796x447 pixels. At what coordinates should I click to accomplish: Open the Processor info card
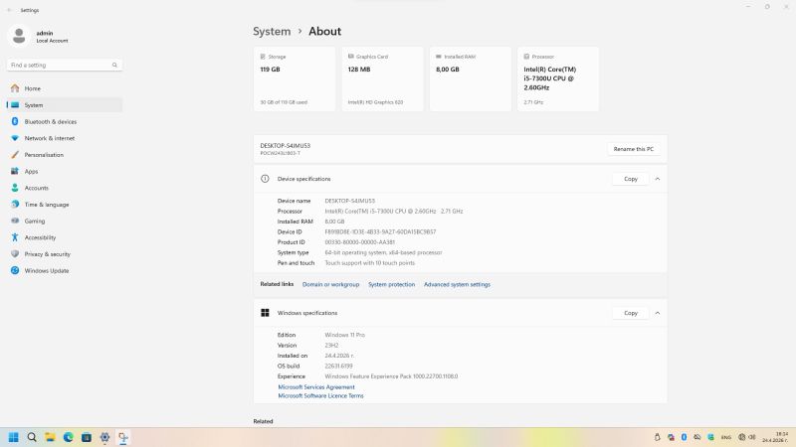(558, 79)
